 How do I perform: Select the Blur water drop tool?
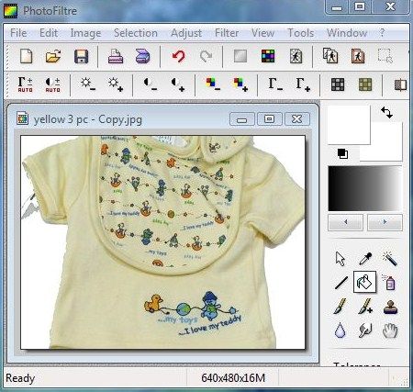pyautogui.click(x=340, y=330)
